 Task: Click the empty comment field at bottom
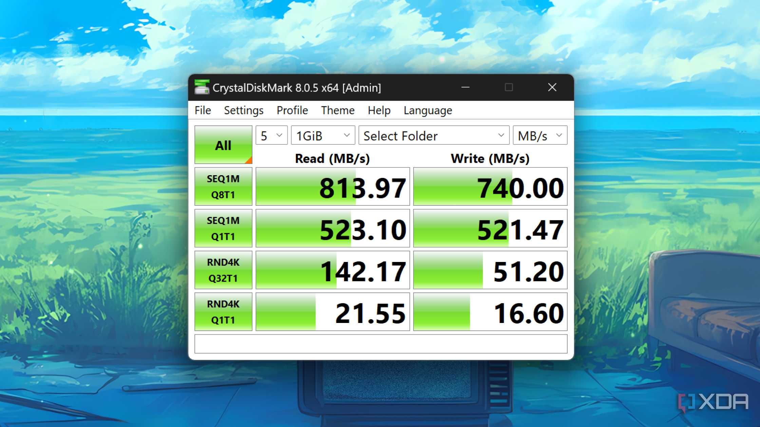pos(381,344)
